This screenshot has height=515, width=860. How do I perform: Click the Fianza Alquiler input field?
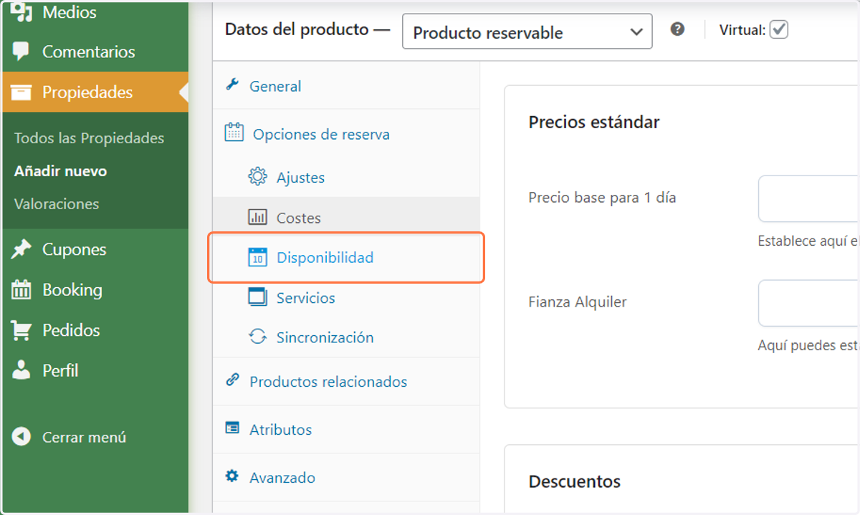point(808,303)
